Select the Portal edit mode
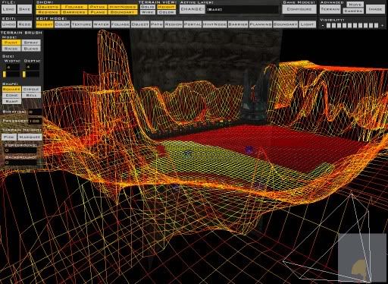The width and height of the screenshot is (388, 284). 192,24
